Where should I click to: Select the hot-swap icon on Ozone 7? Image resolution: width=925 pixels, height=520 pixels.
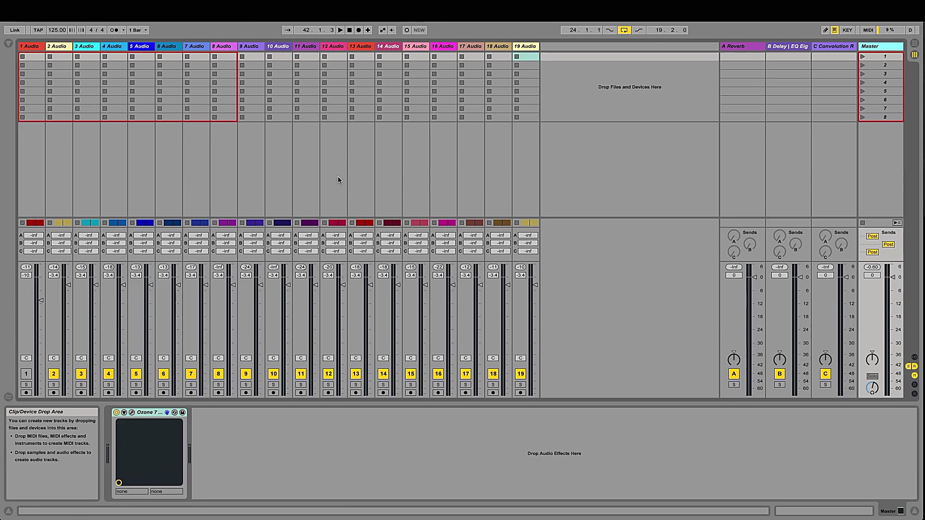click(174, 412)
